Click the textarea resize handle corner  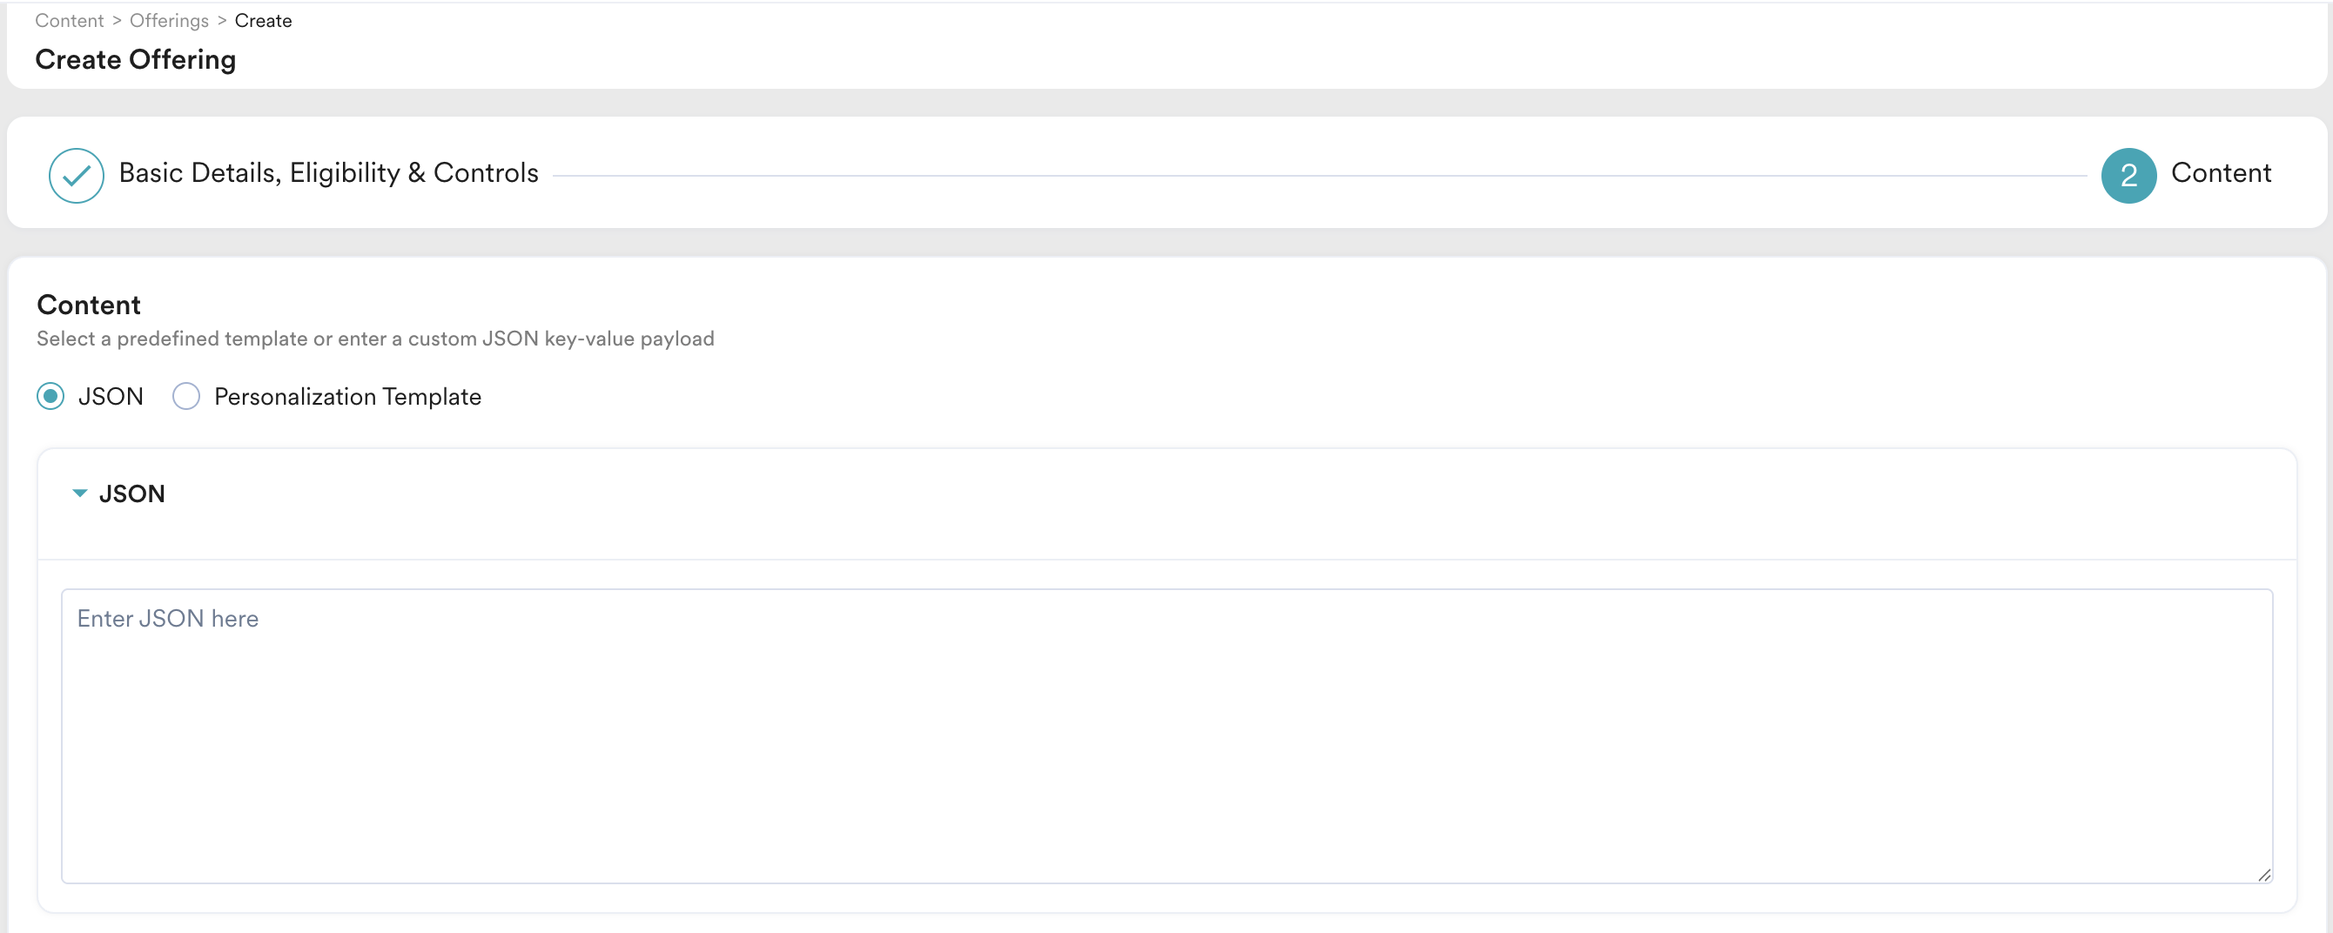(x=2263, y=874)
